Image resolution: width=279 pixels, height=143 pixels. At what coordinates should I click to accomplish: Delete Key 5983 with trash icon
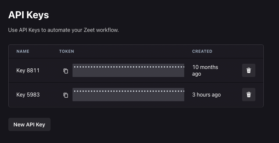click(249, 95)
